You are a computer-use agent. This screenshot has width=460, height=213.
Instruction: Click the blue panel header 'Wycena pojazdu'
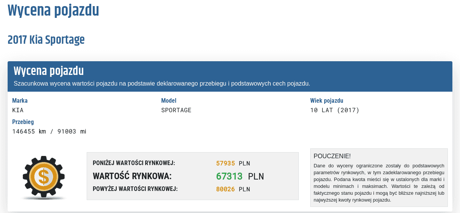click(x=49, y=71)
